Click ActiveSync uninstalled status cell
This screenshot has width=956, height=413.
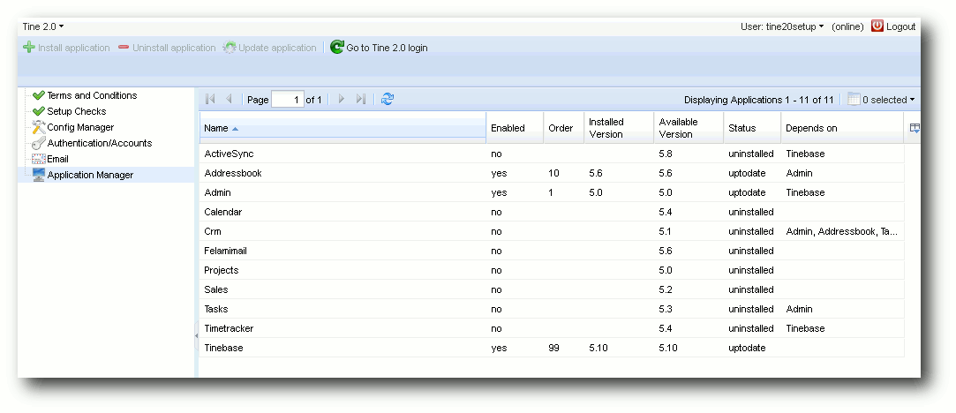(x=751, y=154)
